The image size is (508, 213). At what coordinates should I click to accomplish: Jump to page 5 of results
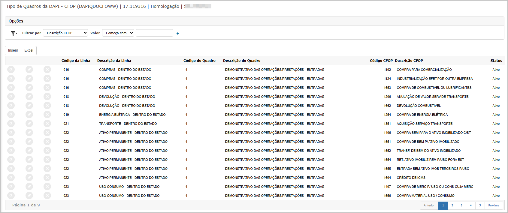pos(480,205)
